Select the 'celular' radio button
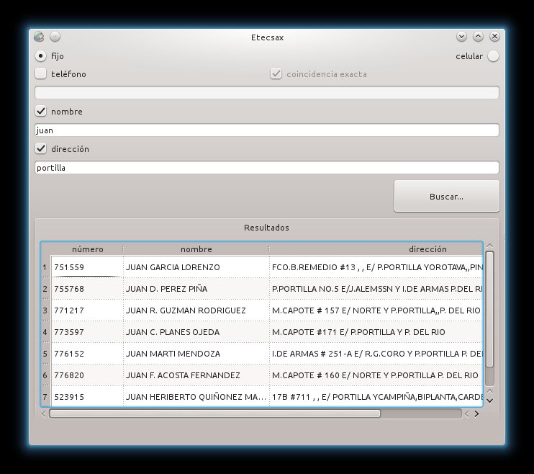 coord(492,56)
